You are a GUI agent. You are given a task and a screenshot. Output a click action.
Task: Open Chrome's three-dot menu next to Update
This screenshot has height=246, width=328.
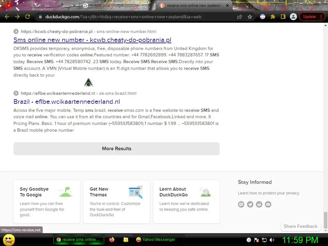tap(321, 17)
